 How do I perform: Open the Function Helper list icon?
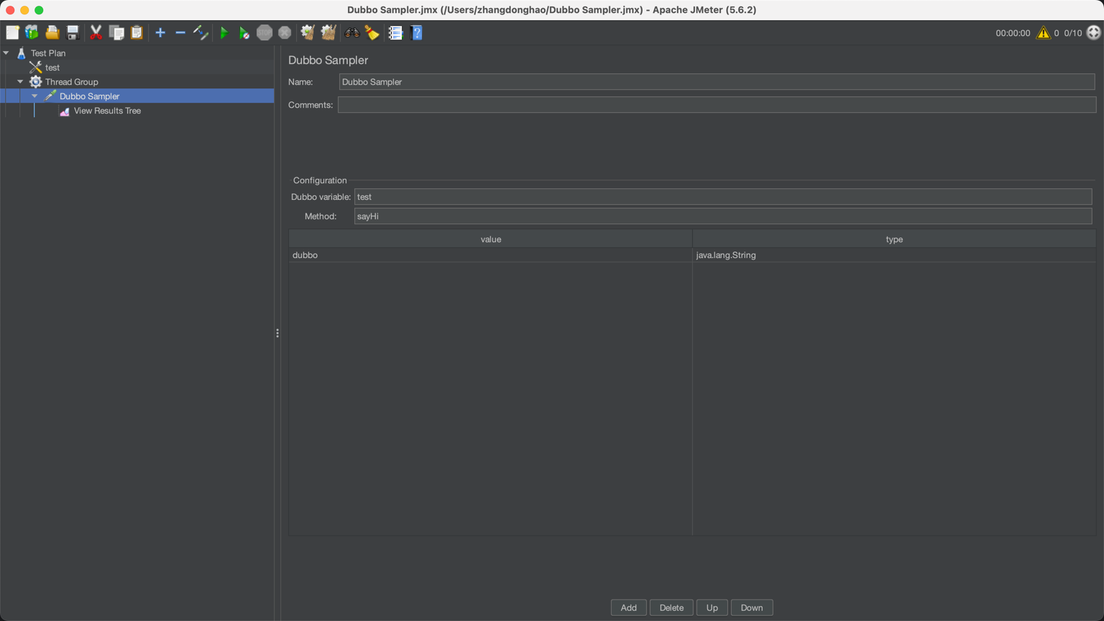tap(395, 32)
